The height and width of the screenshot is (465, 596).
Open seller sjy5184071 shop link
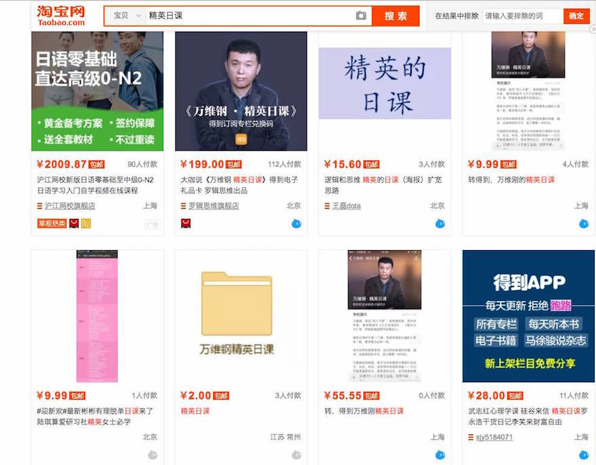pos(494,437)
